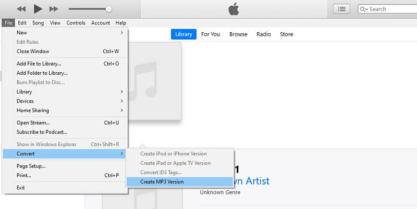Open the Up Next list view button

(x=341, y=9)
